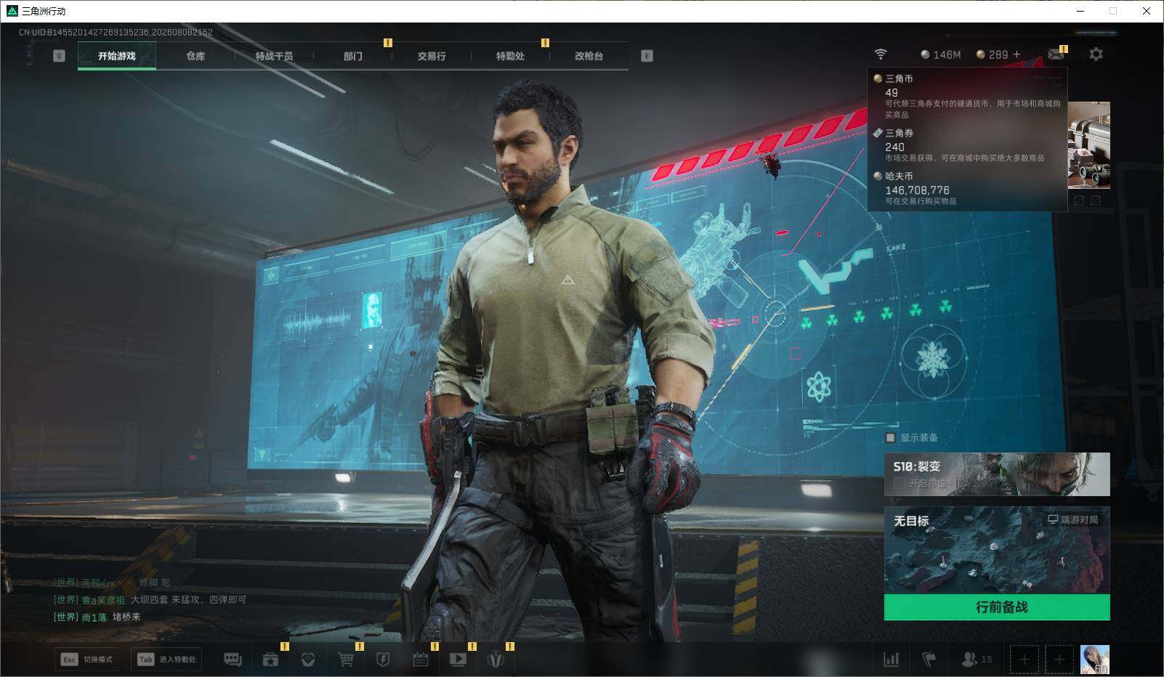The image size is (1164, 677).
Task: Click the plus sign to add triangle coins
Action: (x=1017, y=54)
